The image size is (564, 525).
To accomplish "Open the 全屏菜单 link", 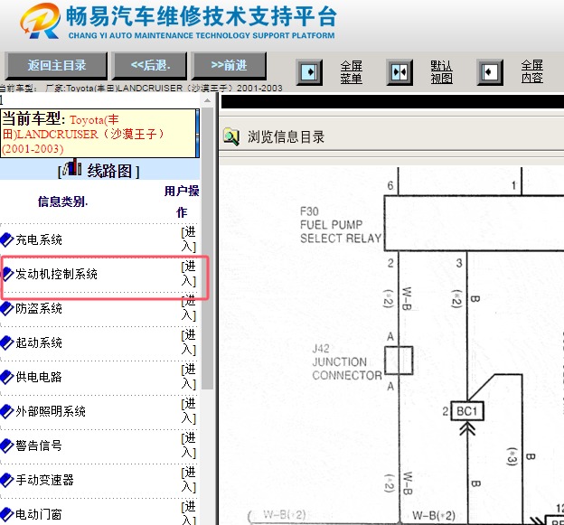I will click(351, 72).
